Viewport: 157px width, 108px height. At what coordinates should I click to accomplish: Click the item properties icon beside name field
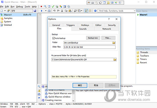tap(8, 11)
